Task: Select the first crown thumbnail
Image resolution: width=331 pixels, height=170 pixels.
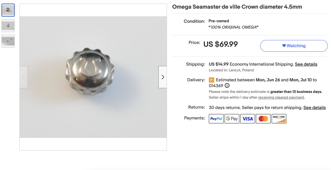Action: coord(8,10)
